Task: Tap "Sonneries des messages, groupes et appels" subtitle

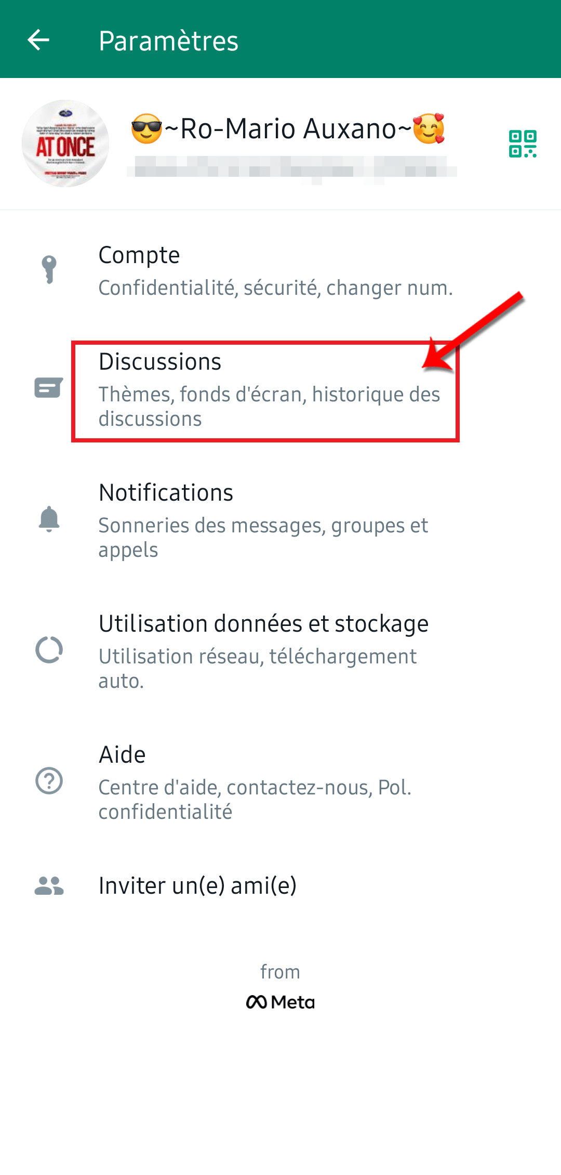Action: 263,538
